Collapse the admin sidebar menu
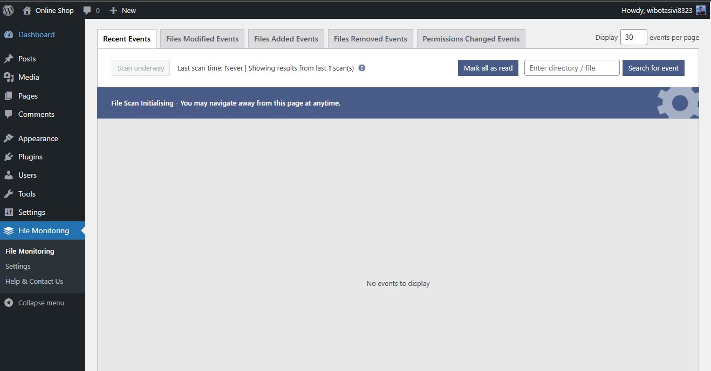 click(43, 303)
